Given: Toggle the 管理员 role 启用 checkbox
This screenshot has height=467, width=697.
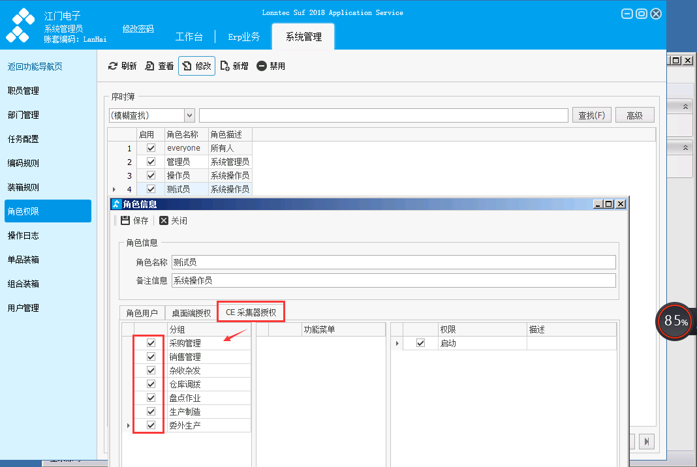Looking at the screenshot, I should [x=151, y=162].
